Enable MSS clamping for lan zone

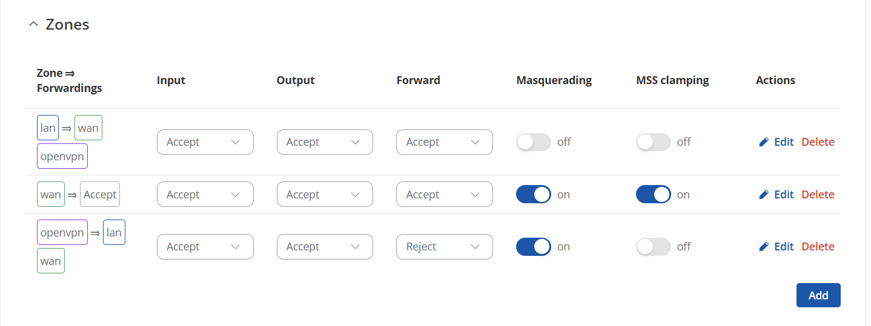[x=653, y=142]
